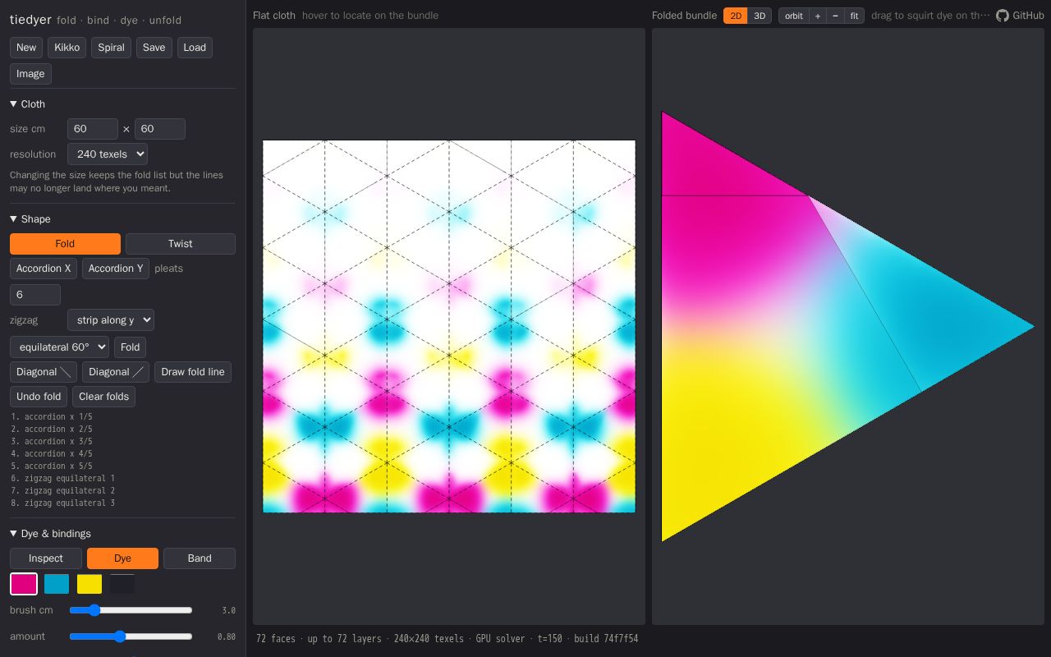Screen dimensions: 1051x657
Task: Click the New button
Action: [26, 48]
